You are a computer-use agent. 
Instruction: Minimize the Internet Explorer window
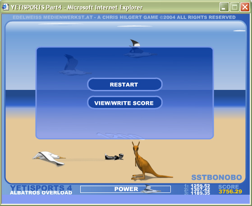224,7
